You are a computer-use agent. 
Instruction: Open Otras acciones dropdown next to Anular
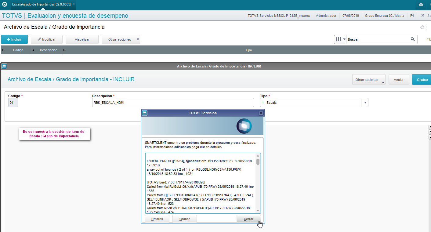pos(369,79)
